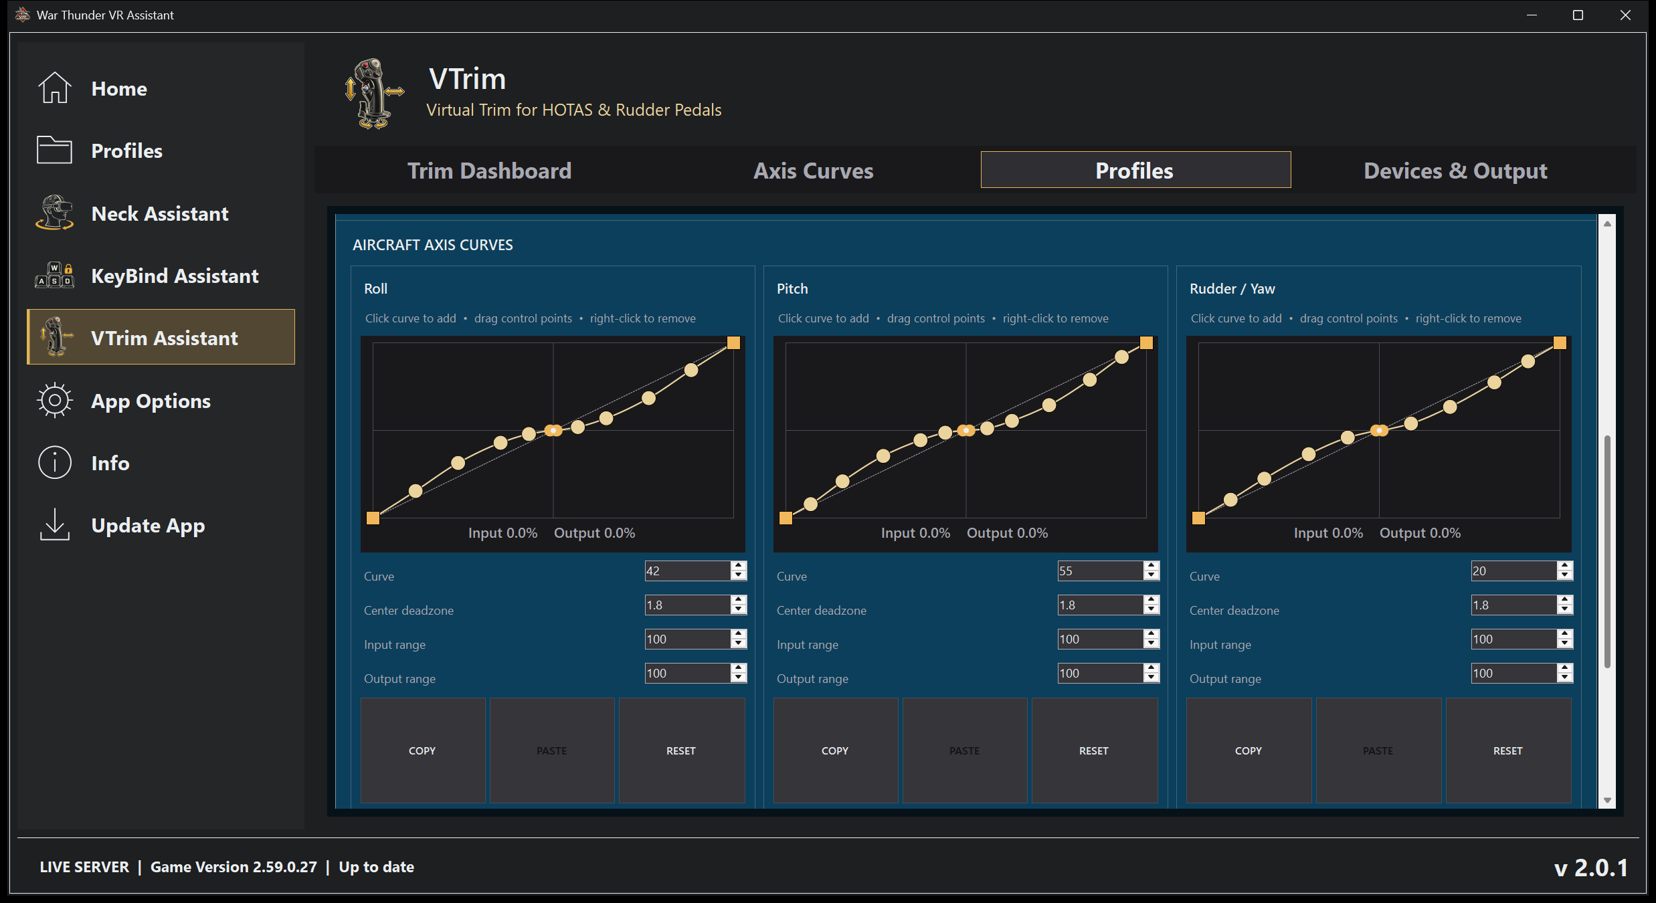1656x903 pixels.
Task: Select the Rudder / Yaw curve's center control point
Action: (x=1379, y=431)
